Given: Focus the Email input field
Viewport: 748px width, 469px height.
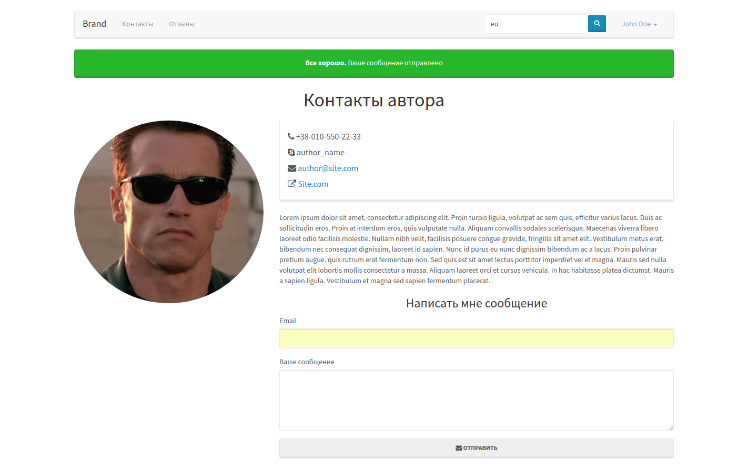Looking at the screenshot, I should (x=477, y=338).
